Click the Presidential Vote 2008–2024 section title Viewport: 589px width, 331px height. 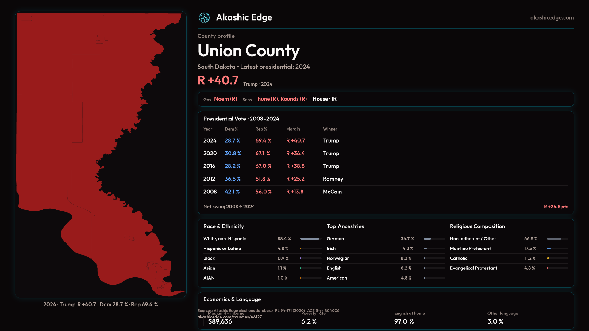[241, 119]
